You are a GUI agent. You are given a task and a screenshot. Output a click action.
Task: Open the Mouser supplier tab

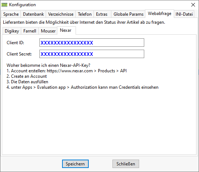(48, 31)
